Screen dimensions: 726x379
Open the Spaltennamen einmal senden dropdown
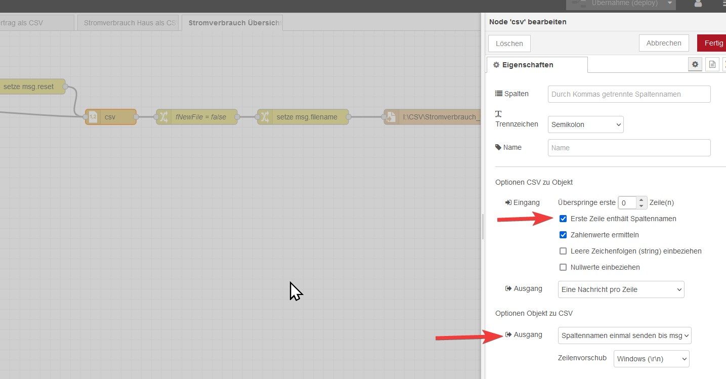(x=625, y=335)
